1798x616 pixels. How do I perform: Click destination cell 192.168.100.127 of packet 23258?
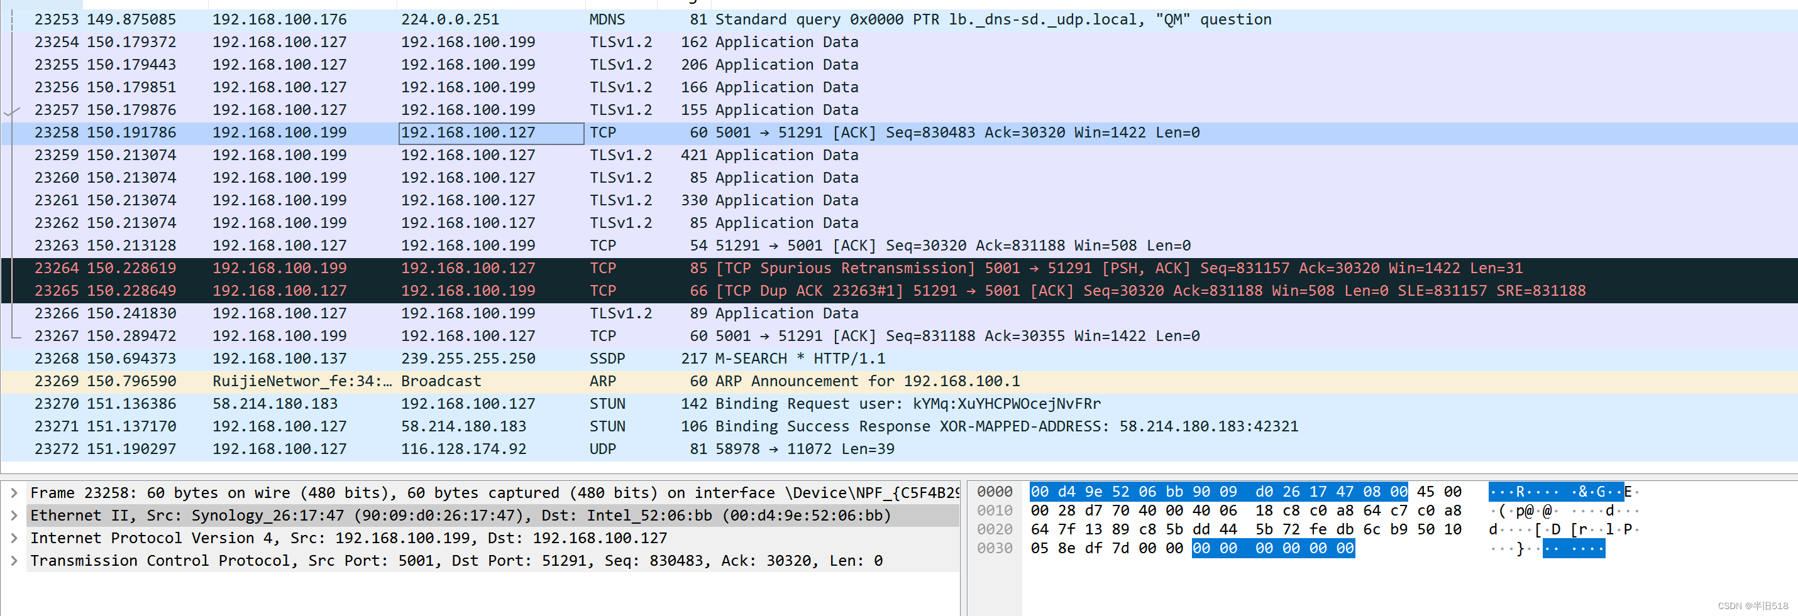[491, 133]
